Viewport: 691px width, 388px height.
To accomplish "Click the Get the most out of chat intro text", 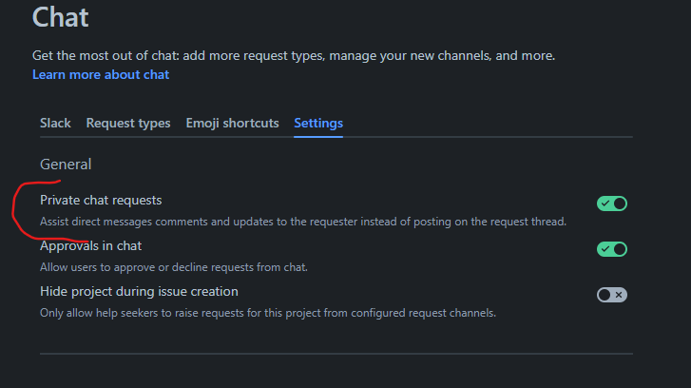I will (x=293, y=56).
